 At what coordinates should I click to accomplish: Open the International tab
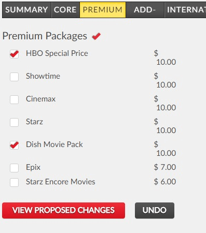(185, 10)
